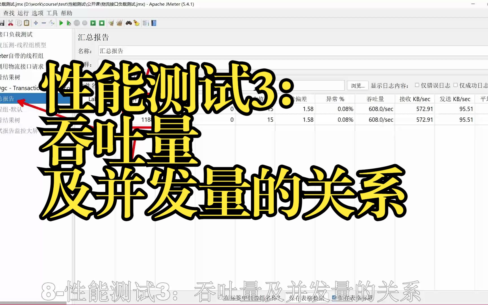The image size is (488, 305).
Task: Open the 查找 menu
Action: click(9, 13)
